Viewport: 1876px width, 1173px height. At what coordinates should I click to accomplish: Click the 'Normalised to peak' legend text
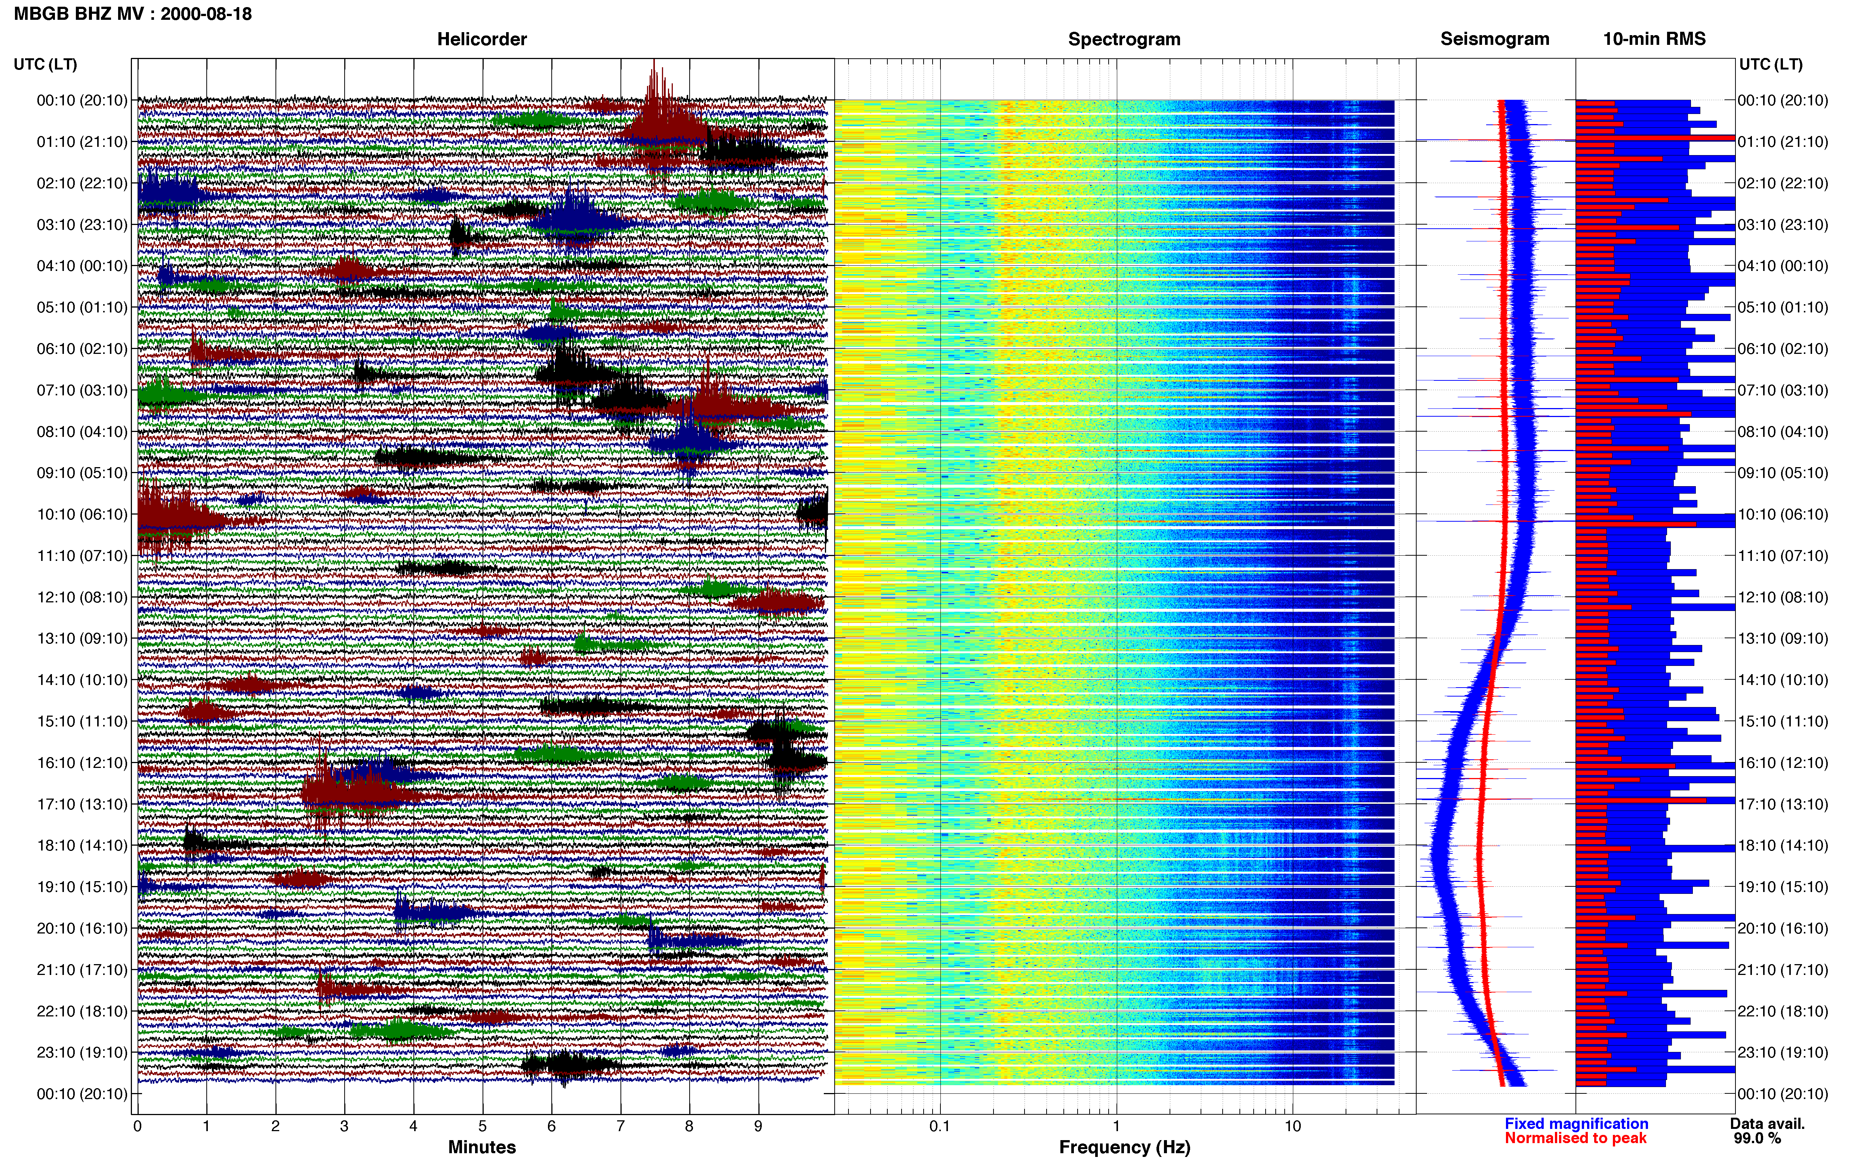(x=1575, y=1138)
